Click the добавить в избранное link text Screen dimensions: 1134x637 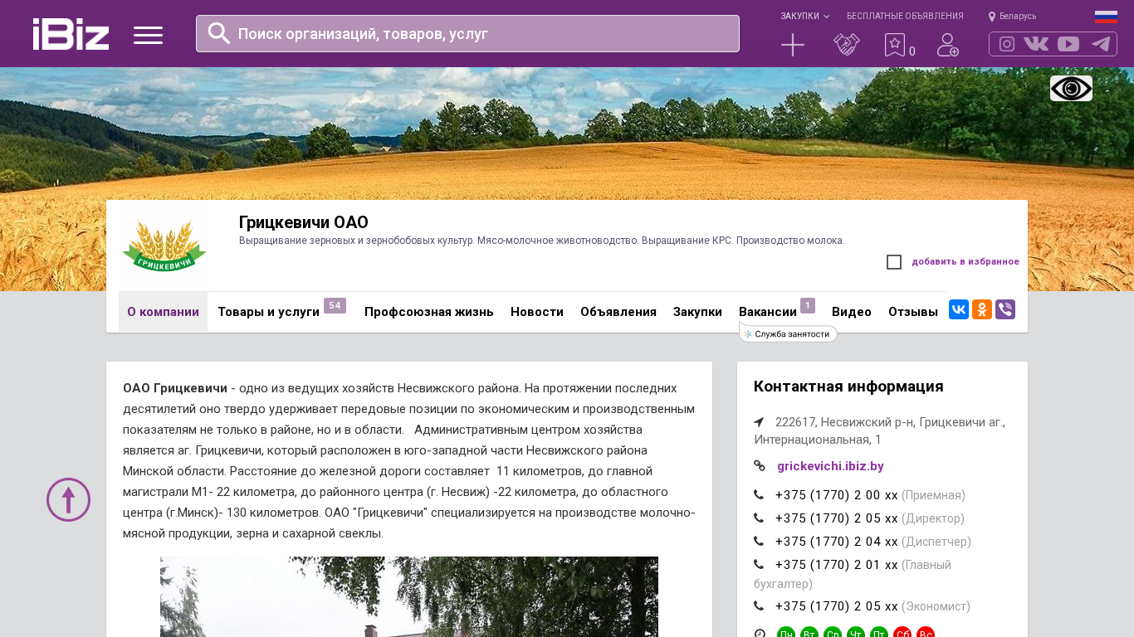[965, 262]
